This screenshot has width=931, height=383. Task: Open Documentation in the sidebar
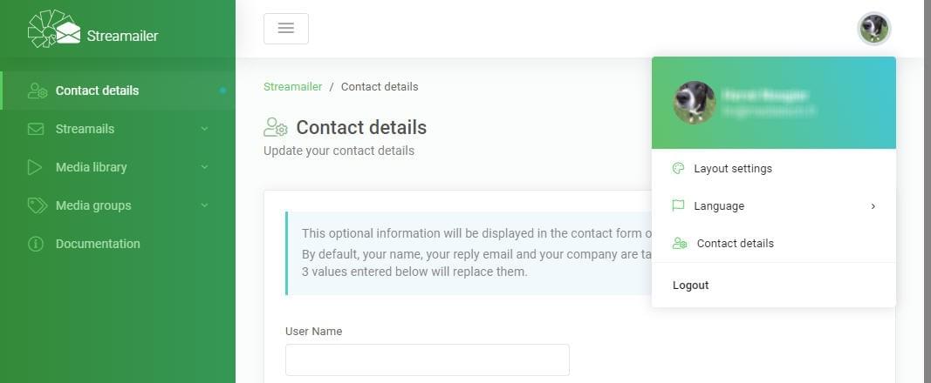(98, 244)
